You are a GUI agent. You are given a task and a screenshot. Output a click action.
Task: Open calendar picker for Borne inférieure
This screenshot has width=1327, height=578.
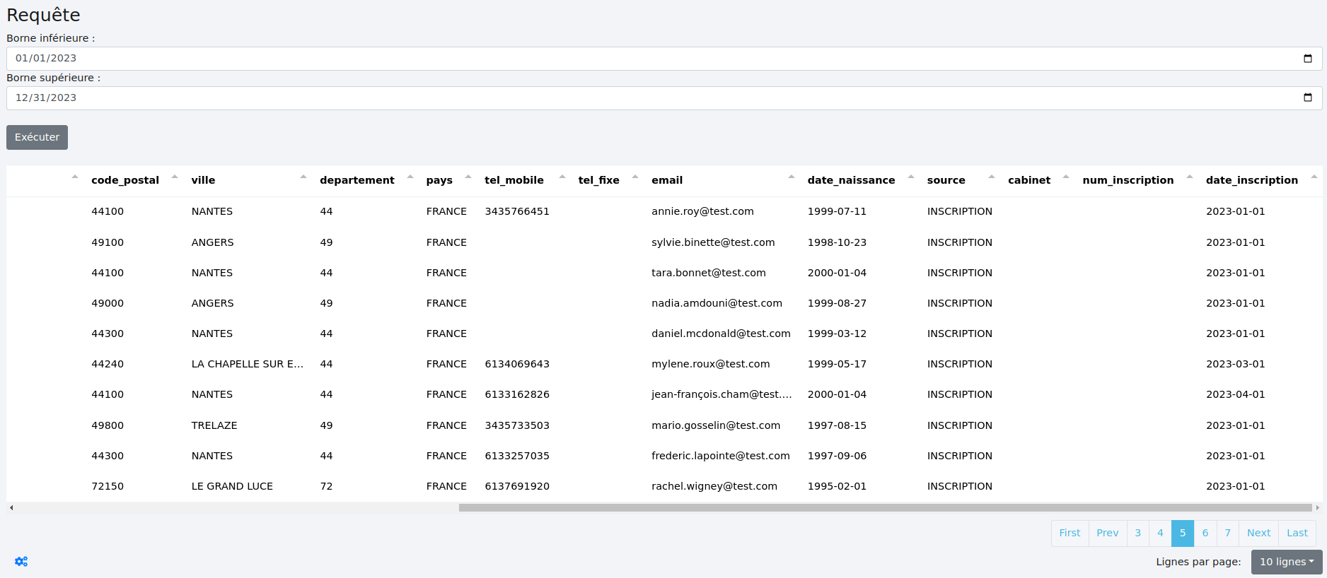pos(1307,59)
